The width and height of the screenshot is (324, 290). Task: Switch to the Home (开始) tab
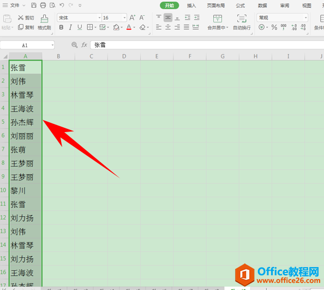click(169, 5)
